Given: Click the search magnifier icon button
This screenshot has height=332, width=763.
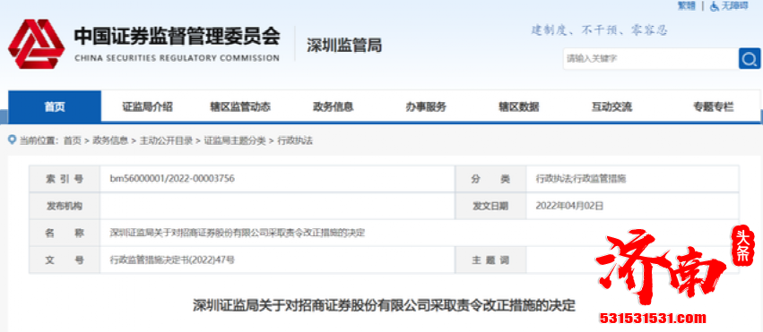Looking at the screenshot, I should (x=750, y=59).
